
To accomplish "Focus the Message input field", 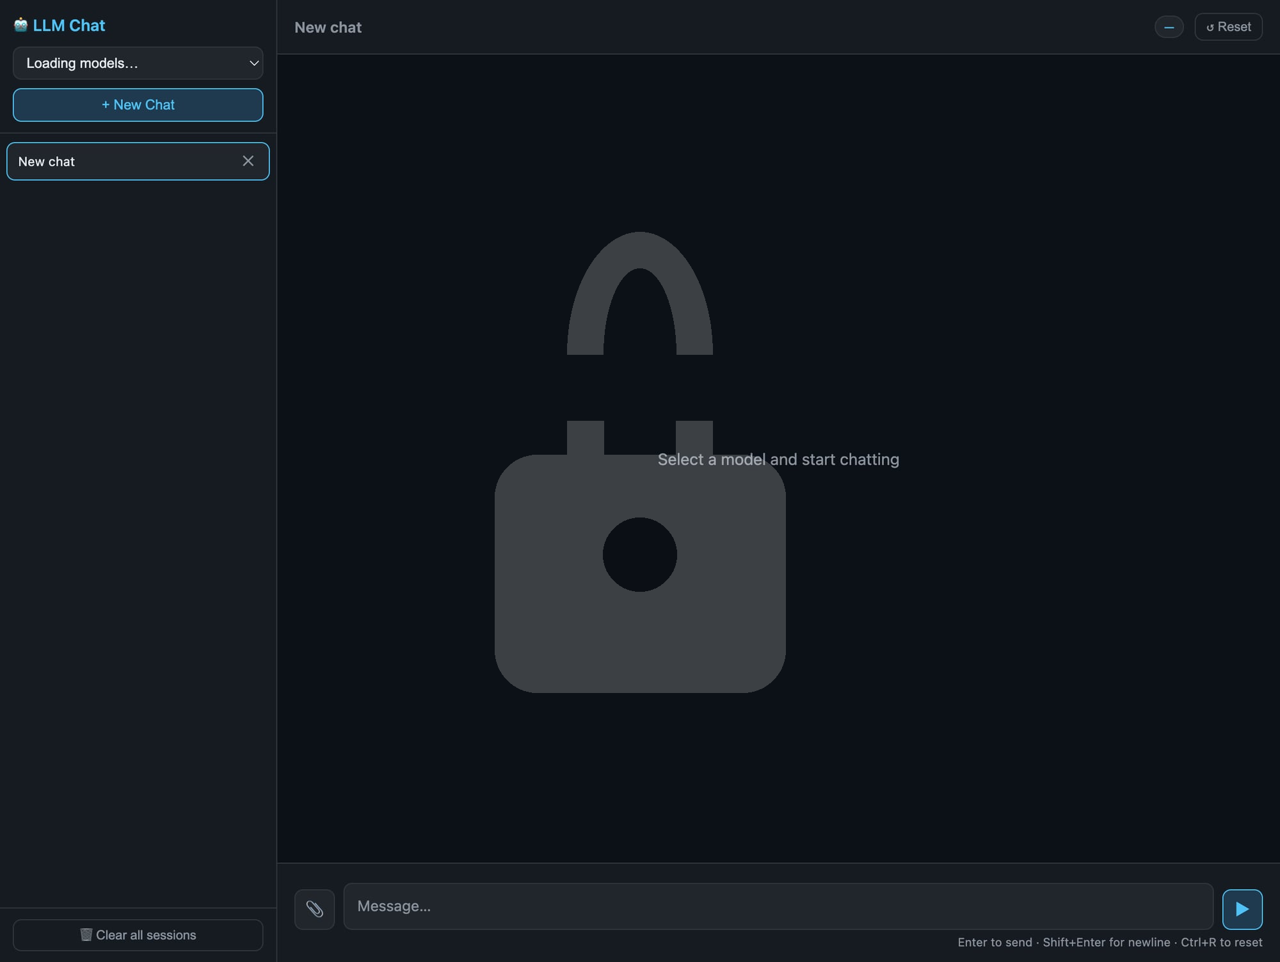I will [x=778, y=906].
